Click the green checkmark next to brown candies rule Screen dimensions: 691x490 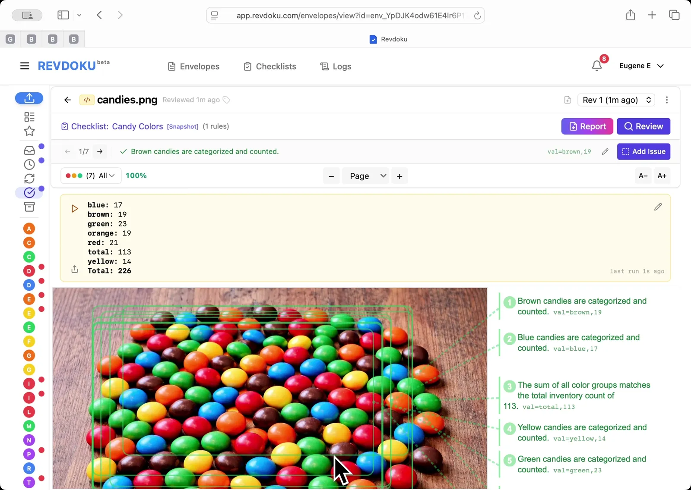point(123,151)
